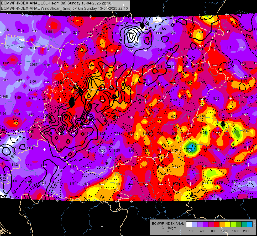Click the legend label 1200
This screenshot has width=257, height=236.
point(224,231)
